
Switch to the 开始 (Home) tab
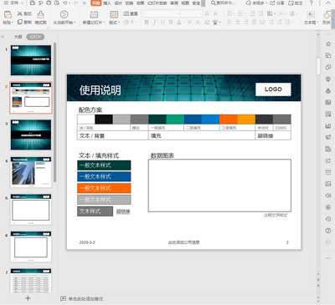[x=95, y=3]
